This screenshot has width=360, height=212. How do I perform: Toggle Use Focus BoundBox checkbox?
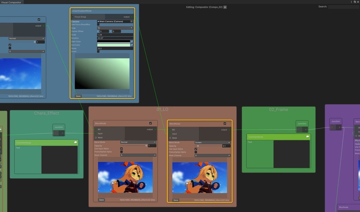click(x=98, y=25)
